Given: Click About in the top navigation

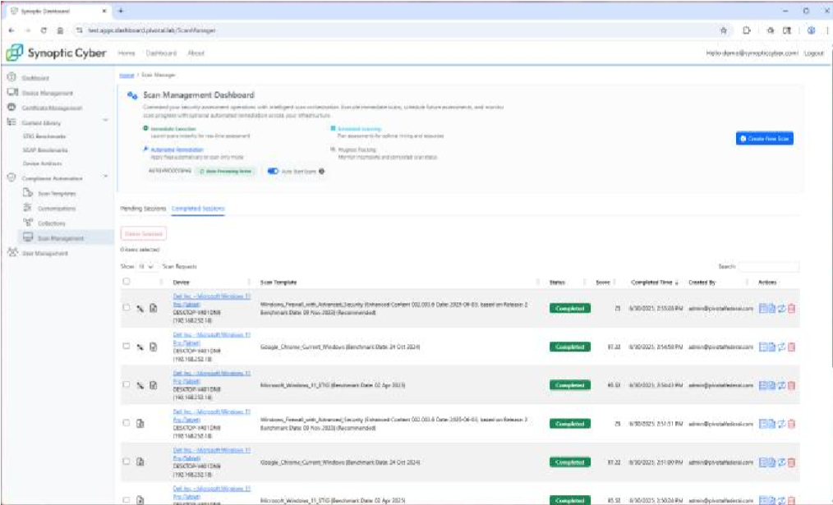Looking at the screenshot, I should 196,53.
